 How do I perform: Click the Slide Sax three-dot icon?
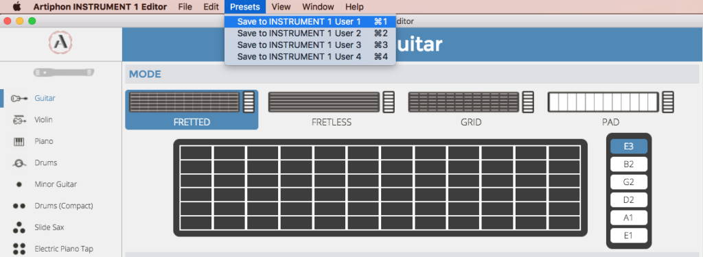click(x=19, y=228)
